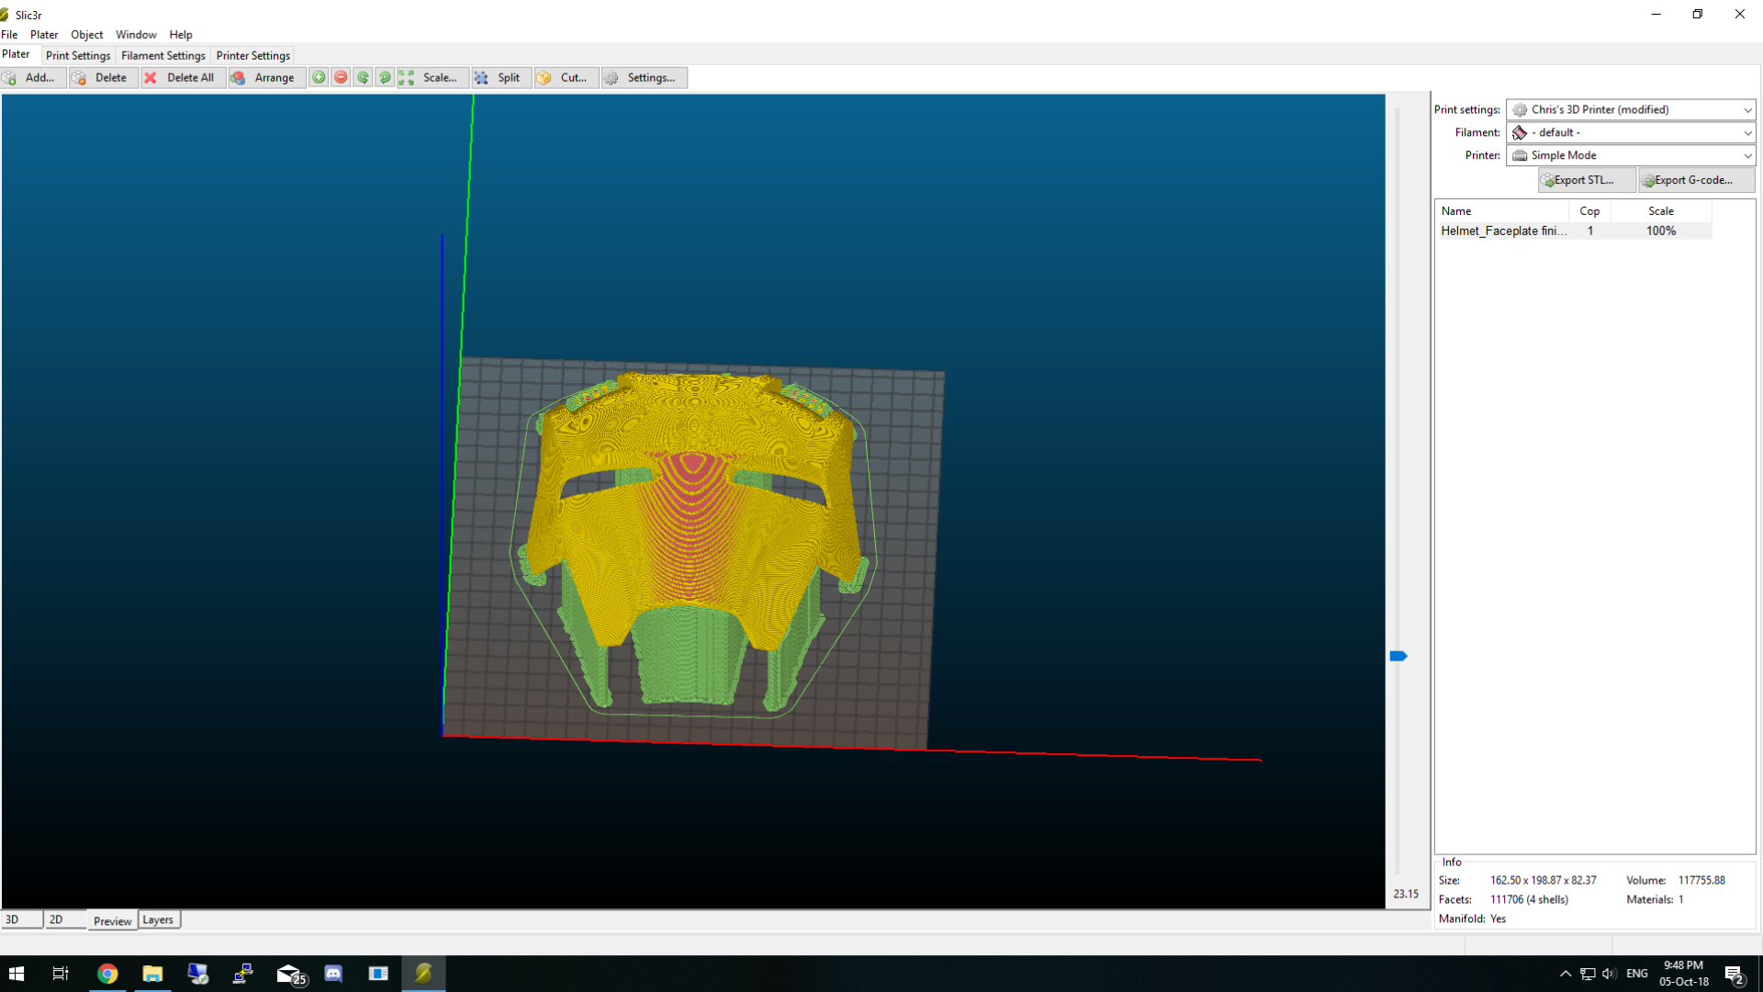Switch to the 3D view
Image resolution: width=1763 pixels, height=992 pixels.
coord(20,919)
